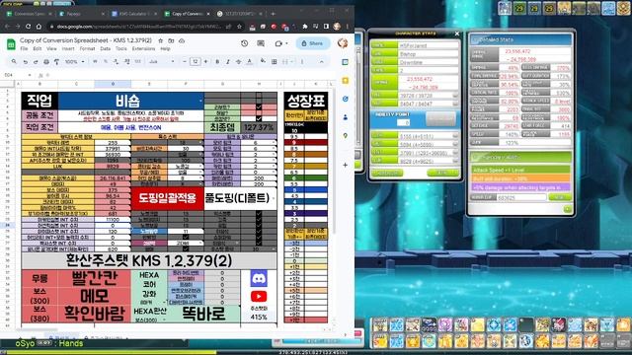Star the Conversion Spreadsheet document
The width and height of the screenshot is (632, 355).
pyautogui.click(x=160, y=40)
